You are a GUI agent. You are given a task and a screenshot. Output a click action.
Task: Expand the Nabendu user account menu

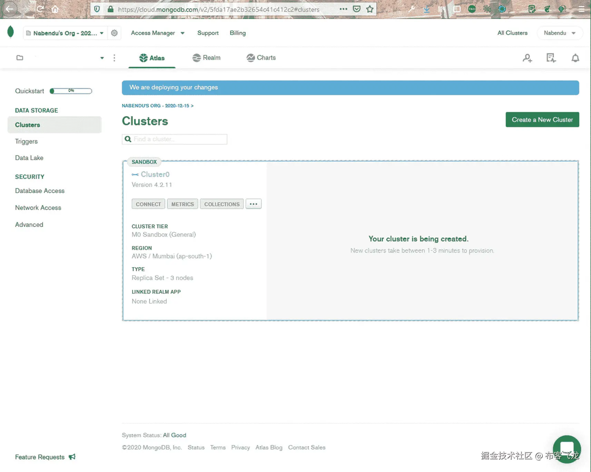click(x=560, y=33)
